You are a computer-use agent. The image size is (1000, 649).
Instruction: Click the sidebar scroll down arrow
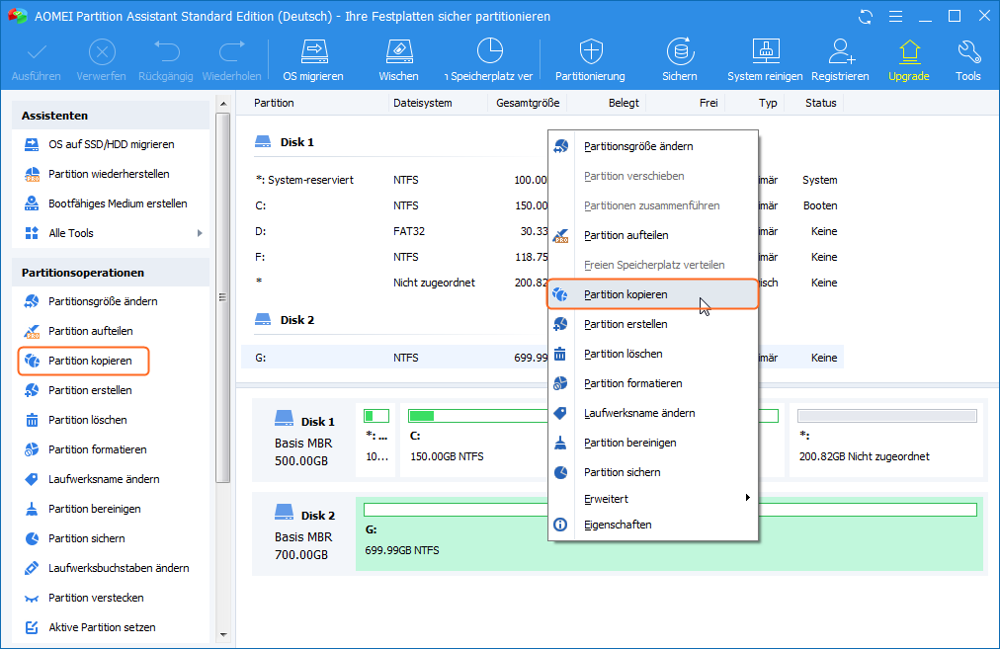click(x=223, y=635)
